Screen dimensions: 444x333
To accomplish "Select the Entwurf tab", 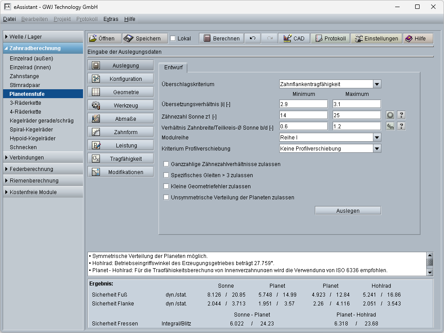I will [173, 68].
